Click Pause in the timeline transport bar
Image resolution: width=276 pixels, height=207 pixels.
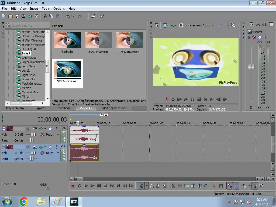click(x=99, y=186)
